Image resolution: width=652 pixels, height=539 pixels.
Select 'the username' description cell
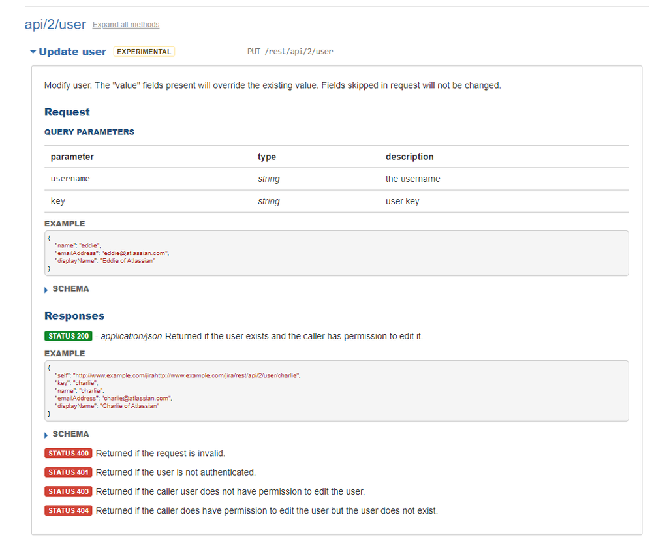[412, 179]
